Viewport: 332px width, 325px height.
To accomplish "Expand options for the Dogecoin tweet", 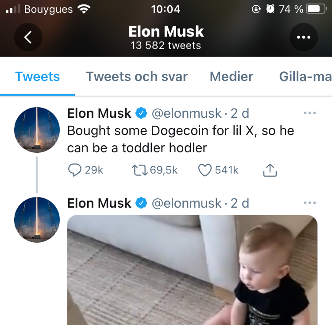I will click(310, 113).
